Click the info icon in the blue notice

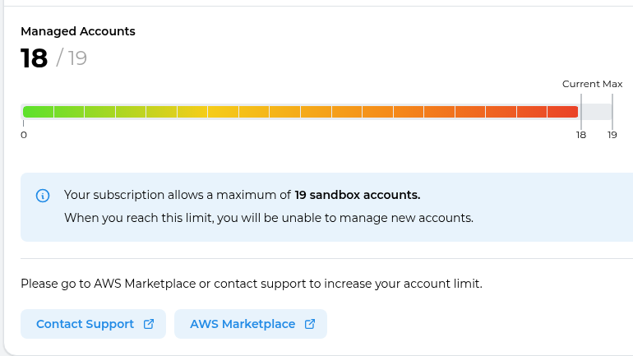(x=44, y=196)
